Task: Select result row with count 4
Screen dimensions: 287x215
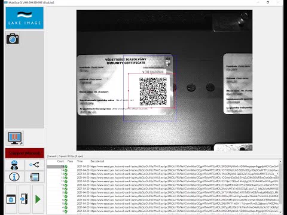Action: pyautogui.click(x=163, y=207)
